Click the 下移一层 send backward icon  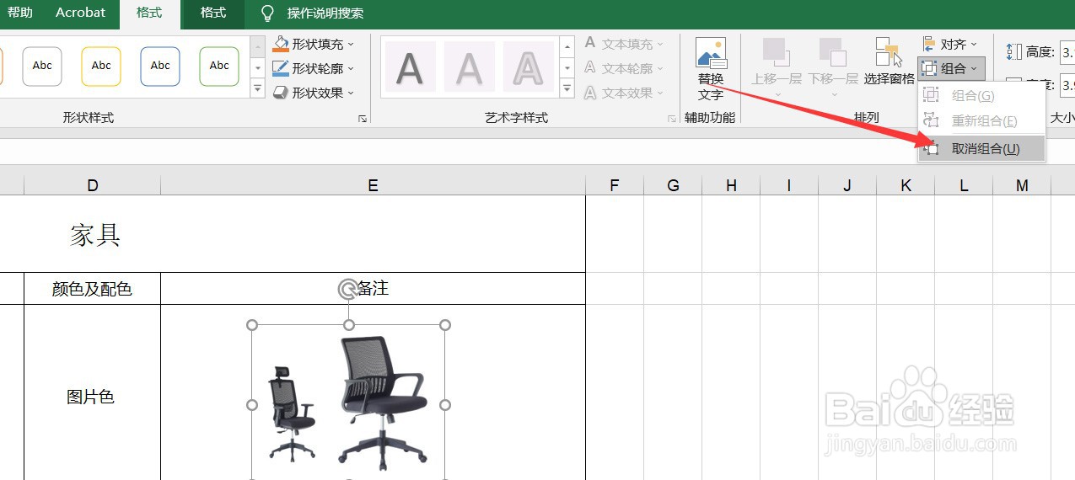pos(832,51)
